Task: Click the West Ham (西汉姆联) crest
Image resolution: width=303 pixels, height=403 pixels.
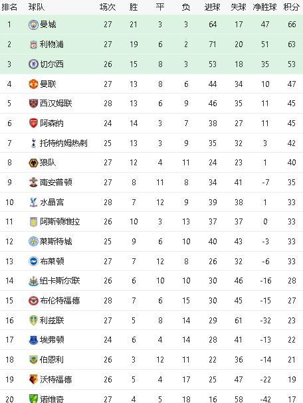Action: 33,104
